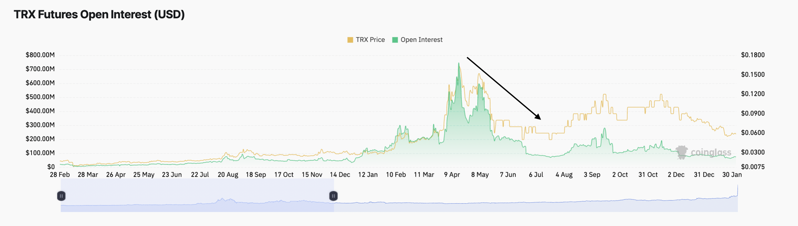Click the 23 Jun date label
This screenshot has width=798, height=226.
[172, 175]
